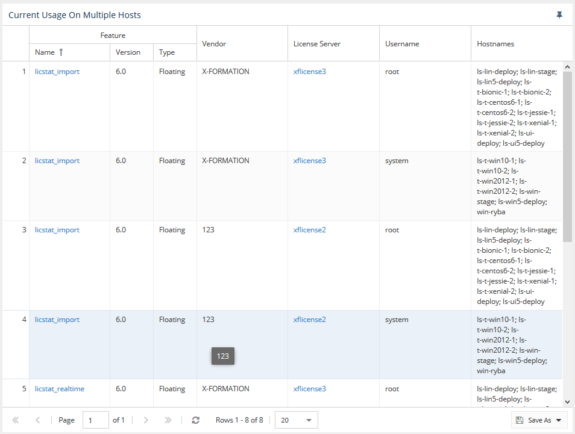575x434 pixels.
Task: Open xflicense2 server link in row 4
Action: point(310,320)
